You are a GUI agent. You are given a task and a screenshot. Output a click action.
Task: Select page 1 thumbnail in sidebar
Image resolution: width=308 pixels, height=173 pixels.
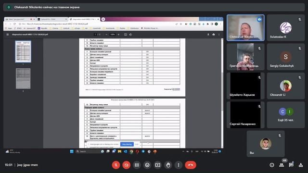(x=23, y=51)
